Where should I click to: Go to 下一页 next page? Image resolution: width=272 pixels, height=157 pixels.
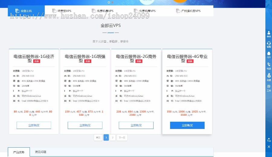click(122, 138)
